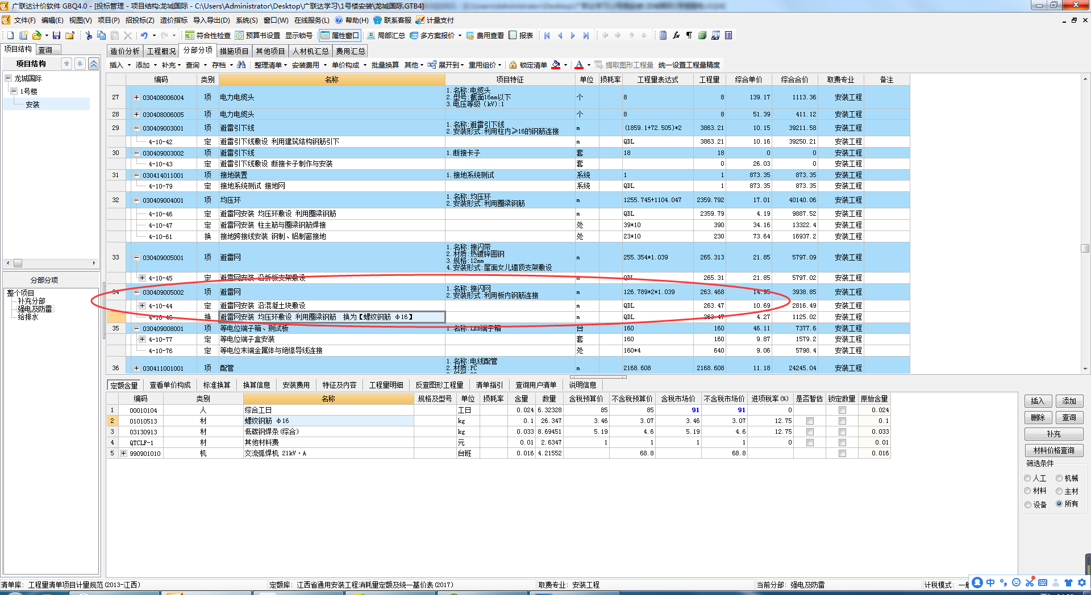Select the 主材 filter radio button

[x=1059, y=491]
